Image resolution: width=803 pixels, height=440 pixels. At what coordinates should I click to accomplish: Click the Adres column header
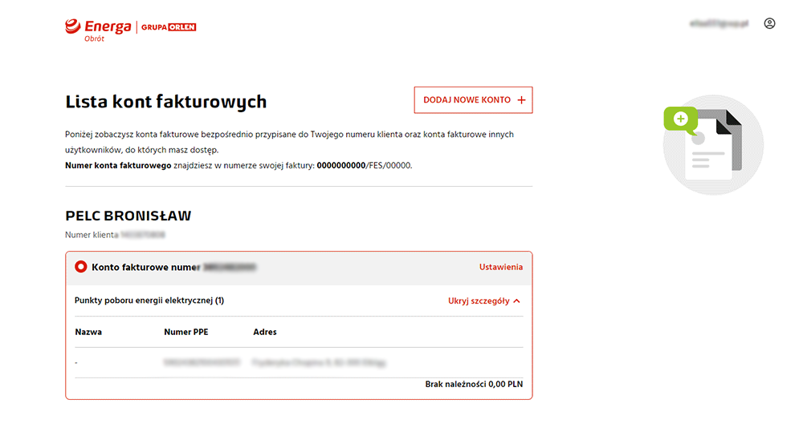click(264, 332)
